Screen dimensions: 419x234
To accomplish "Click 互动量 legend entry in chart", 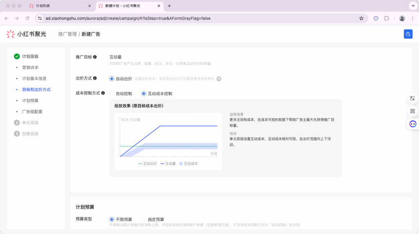I will click(x=168, y=164).
